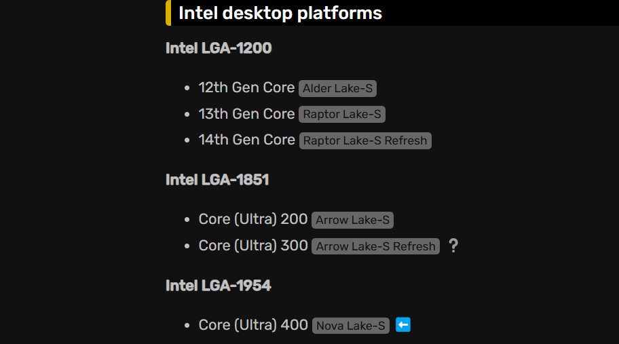Click the Intel LGA-1200 subheading
This screenshot has height=344, width=619.
(219, 48)
